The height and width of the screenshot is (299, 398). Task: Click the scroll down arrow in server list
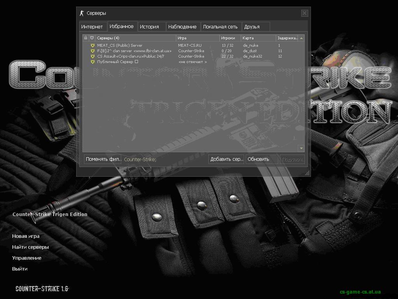[301, 148]
